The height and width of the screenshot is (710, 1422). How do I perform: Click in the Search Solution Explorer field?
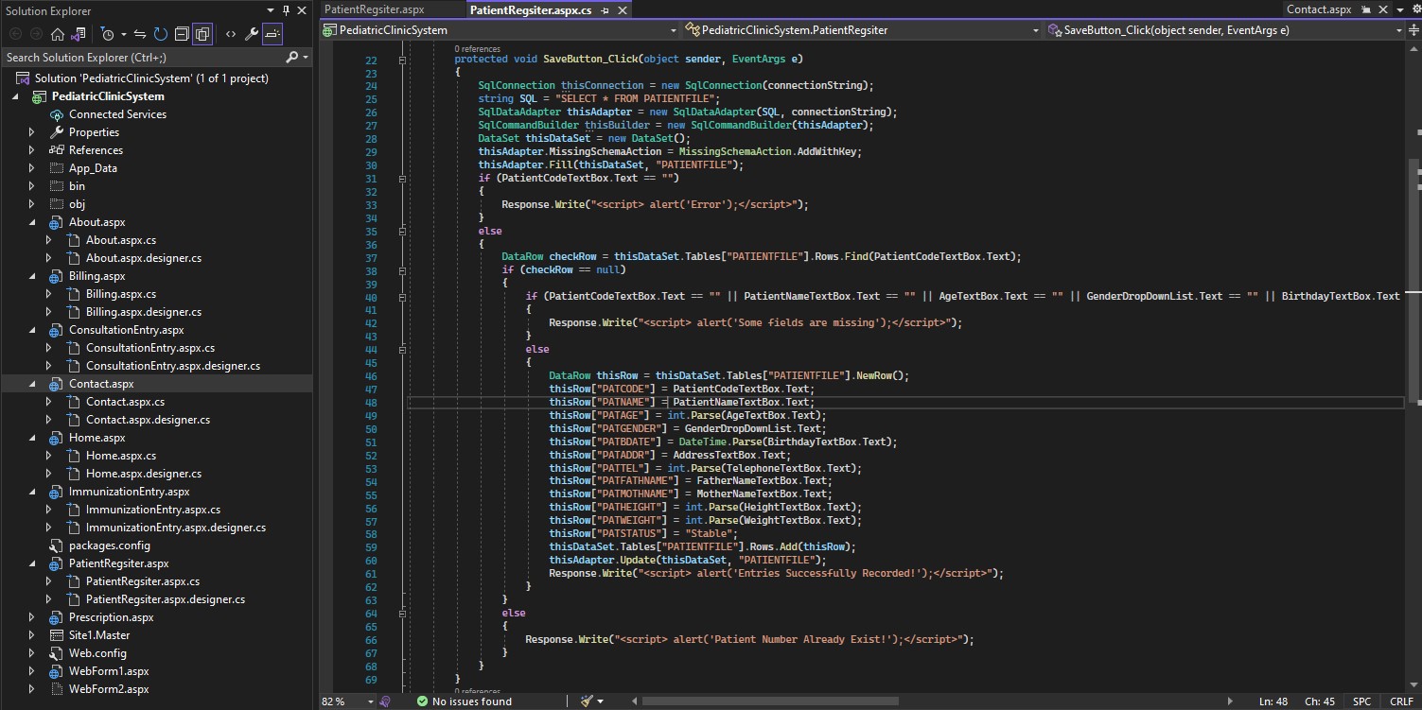point(142,57)
